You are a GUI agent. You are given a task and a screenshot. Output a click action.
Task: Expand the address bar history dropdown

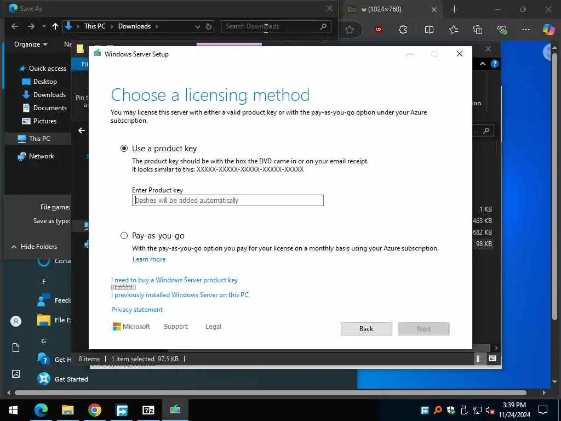click(x=197, y=26)
